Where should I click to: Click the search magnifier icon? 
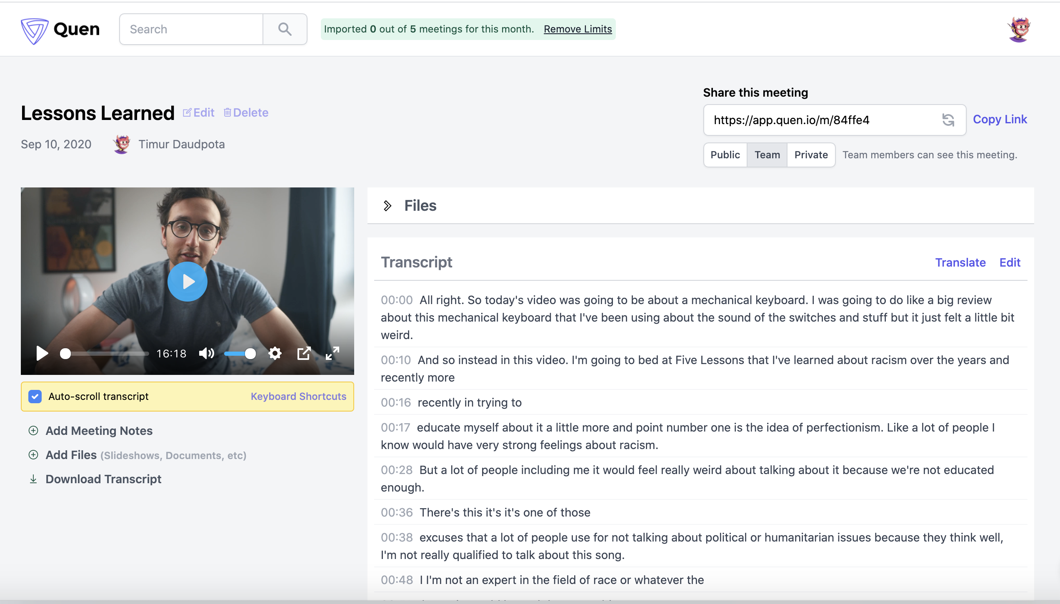(285, 29)
